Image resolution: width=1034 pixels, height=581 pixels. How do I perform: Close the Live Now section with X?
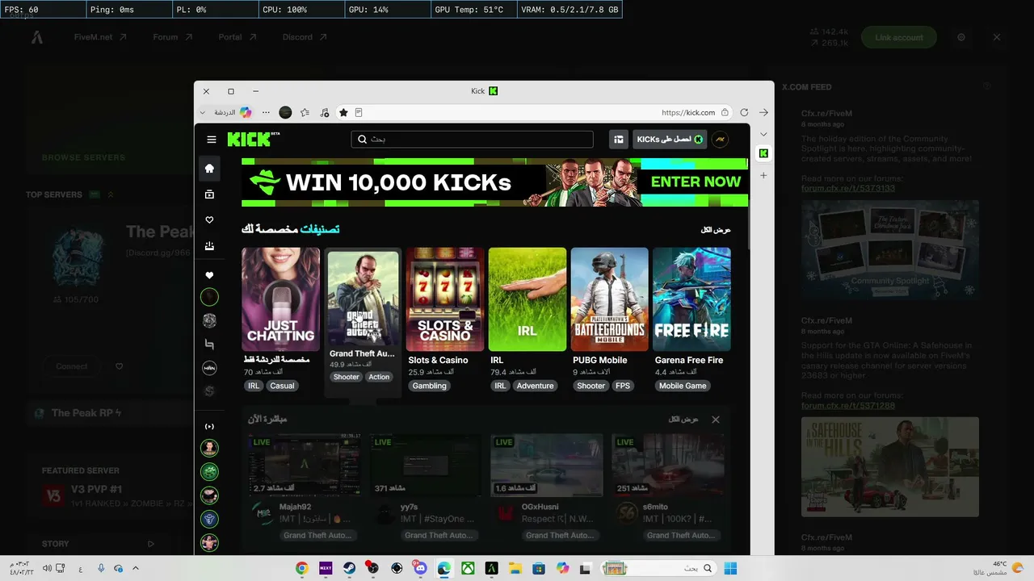point(716,420)
